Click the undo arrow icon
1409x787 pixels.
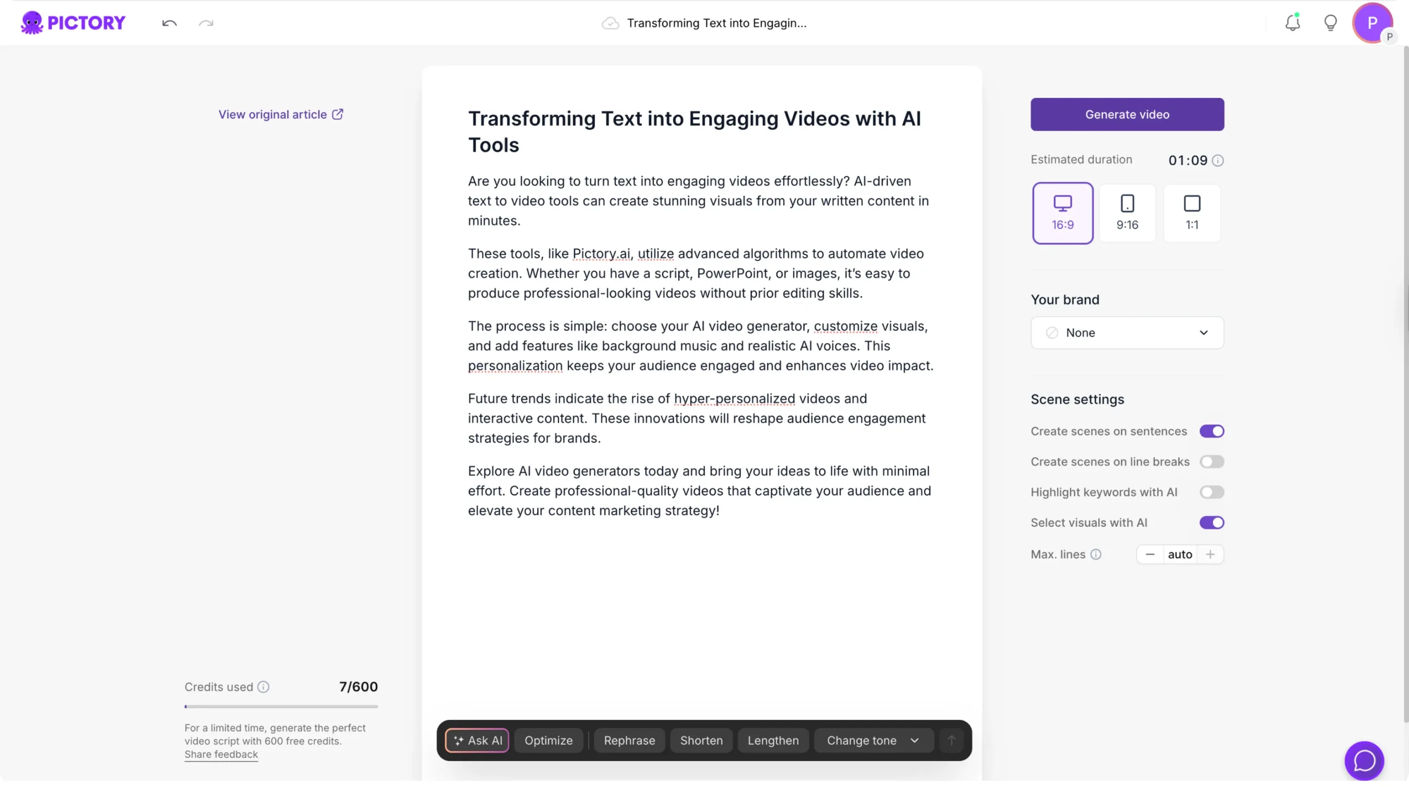click(169, 23)
